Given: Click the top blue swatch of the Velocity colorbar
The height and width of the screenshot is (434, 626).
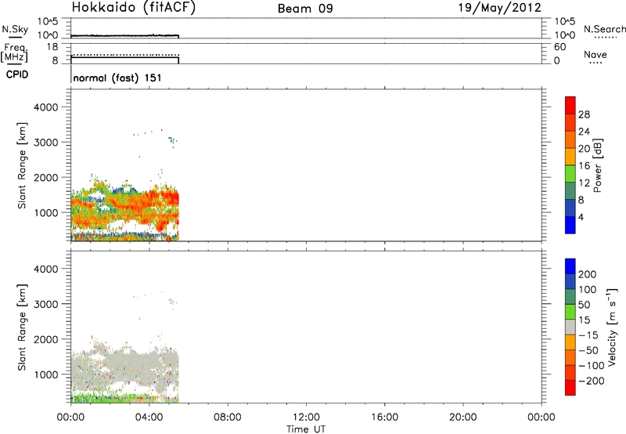Looking at the screenshot, I should [570, 266].
